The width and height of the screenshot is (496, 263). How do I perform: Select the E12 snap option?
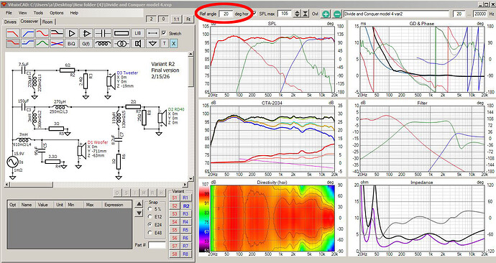[150, 216]
